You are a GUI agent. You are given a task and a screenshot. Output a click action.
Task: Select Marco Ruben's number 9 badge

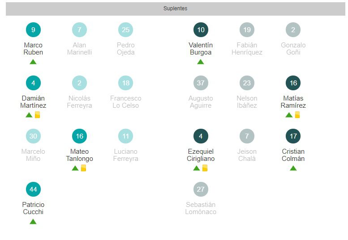click(33, 30)
